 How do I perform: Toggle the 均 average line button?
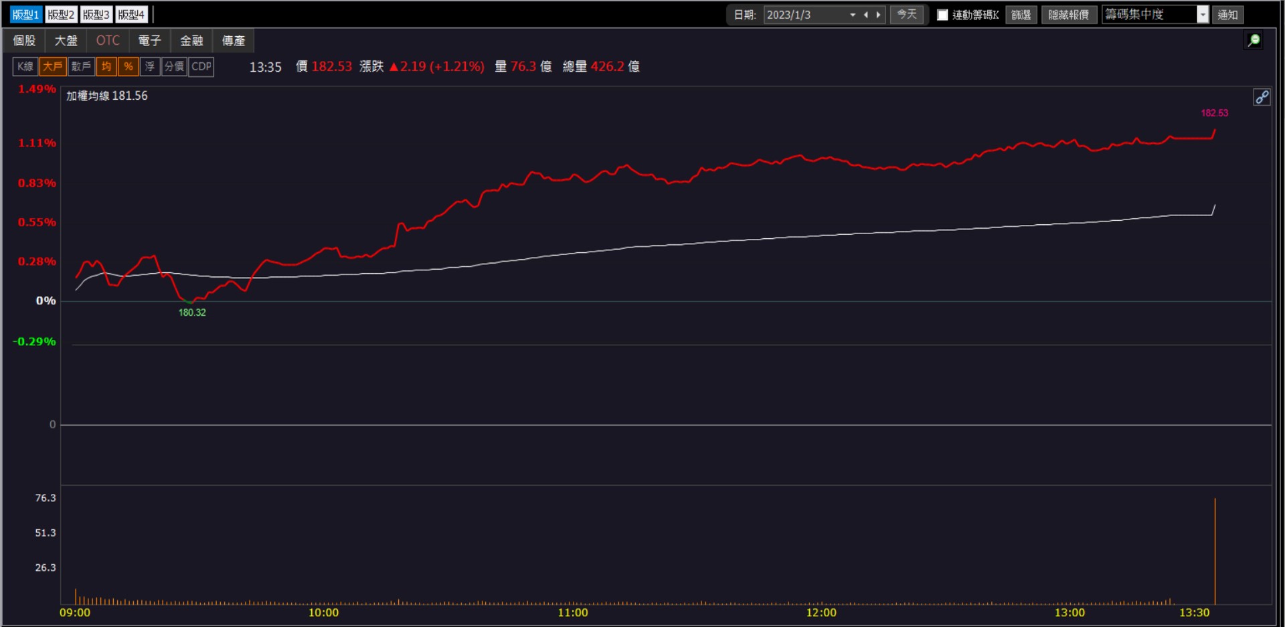106,66
